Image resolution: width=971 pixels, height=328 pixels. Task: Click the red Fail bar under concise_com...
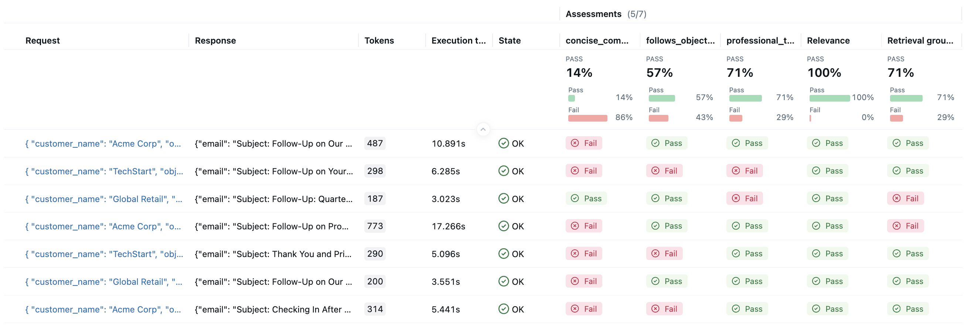(587, 118)
